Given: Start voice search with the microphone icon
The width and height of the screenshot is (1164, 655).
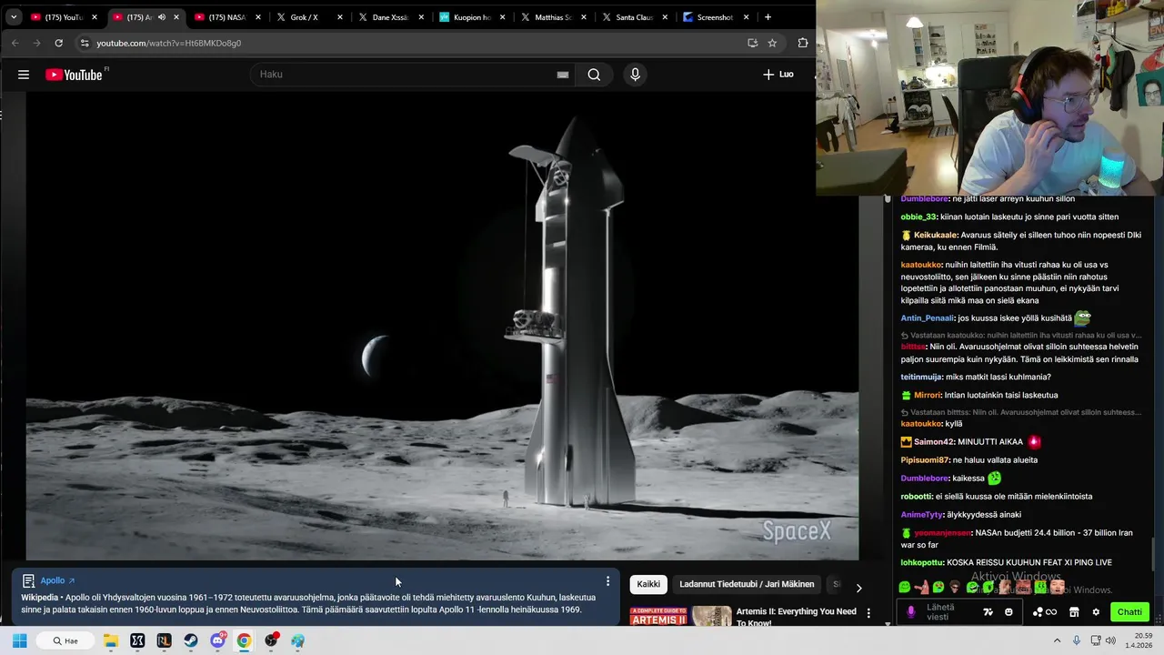Looking at the screenshot, I should 636,75.
